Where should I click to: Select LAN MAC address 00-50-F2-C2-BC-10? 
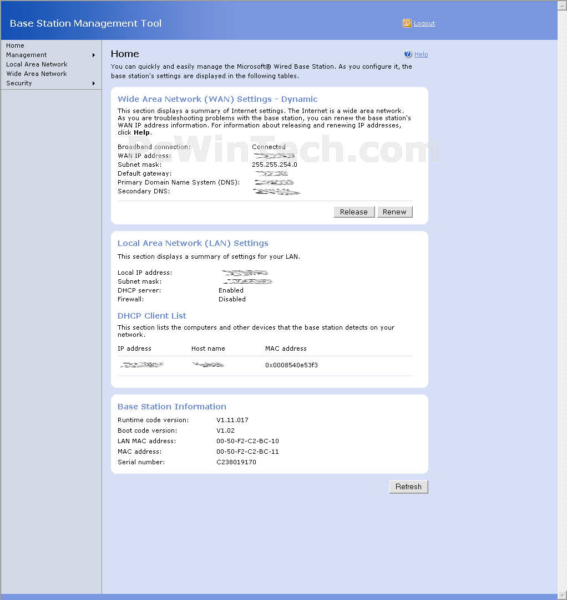pyautogui.click(x=247, y=441)
